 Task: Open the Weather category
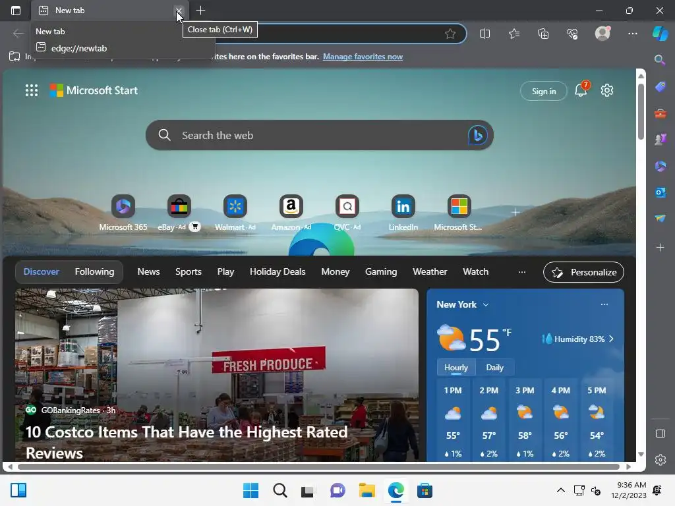[x=430, y=272]
